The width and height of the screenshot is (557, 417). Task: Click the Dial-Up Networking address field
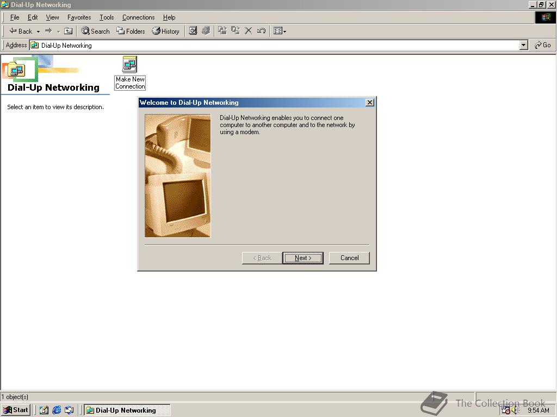[x=275, y=46]
